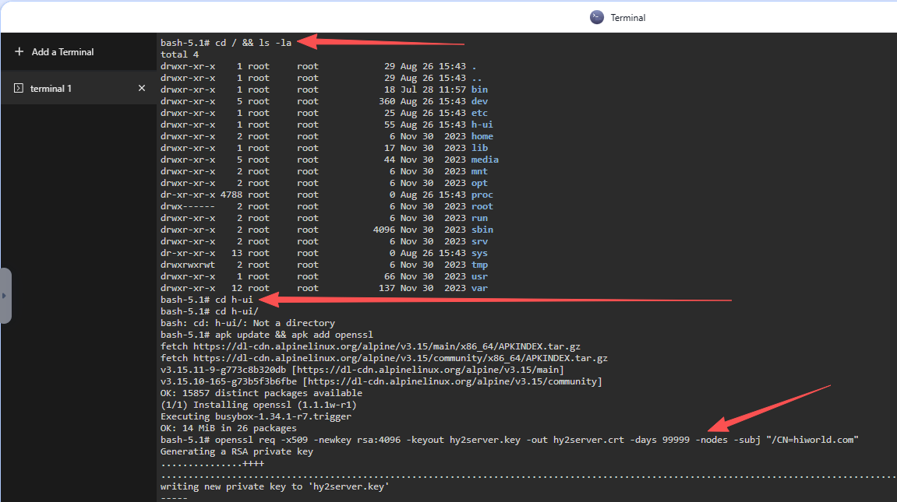Click the Terminal title text
The width and height of the screenshot is (897, 502).
[628, 18]
